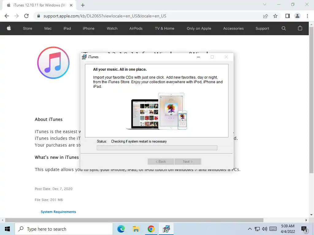Click the horizontal scrollbar right arrow

tap(306, 220)
